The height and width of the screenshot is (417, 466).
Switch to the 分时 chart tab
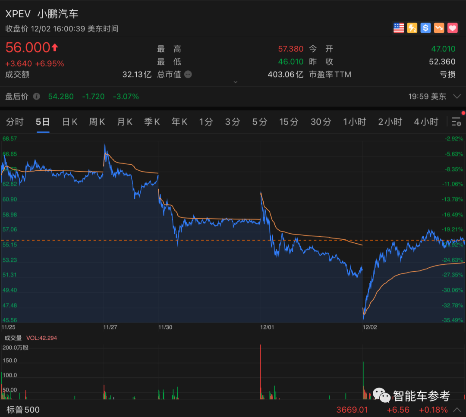(15, 122)
